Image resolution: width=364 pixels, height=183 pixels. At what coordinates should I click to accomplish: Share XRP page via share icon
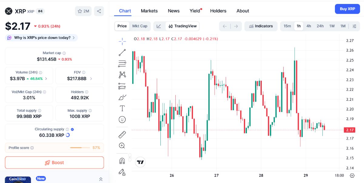coord(99,11)
